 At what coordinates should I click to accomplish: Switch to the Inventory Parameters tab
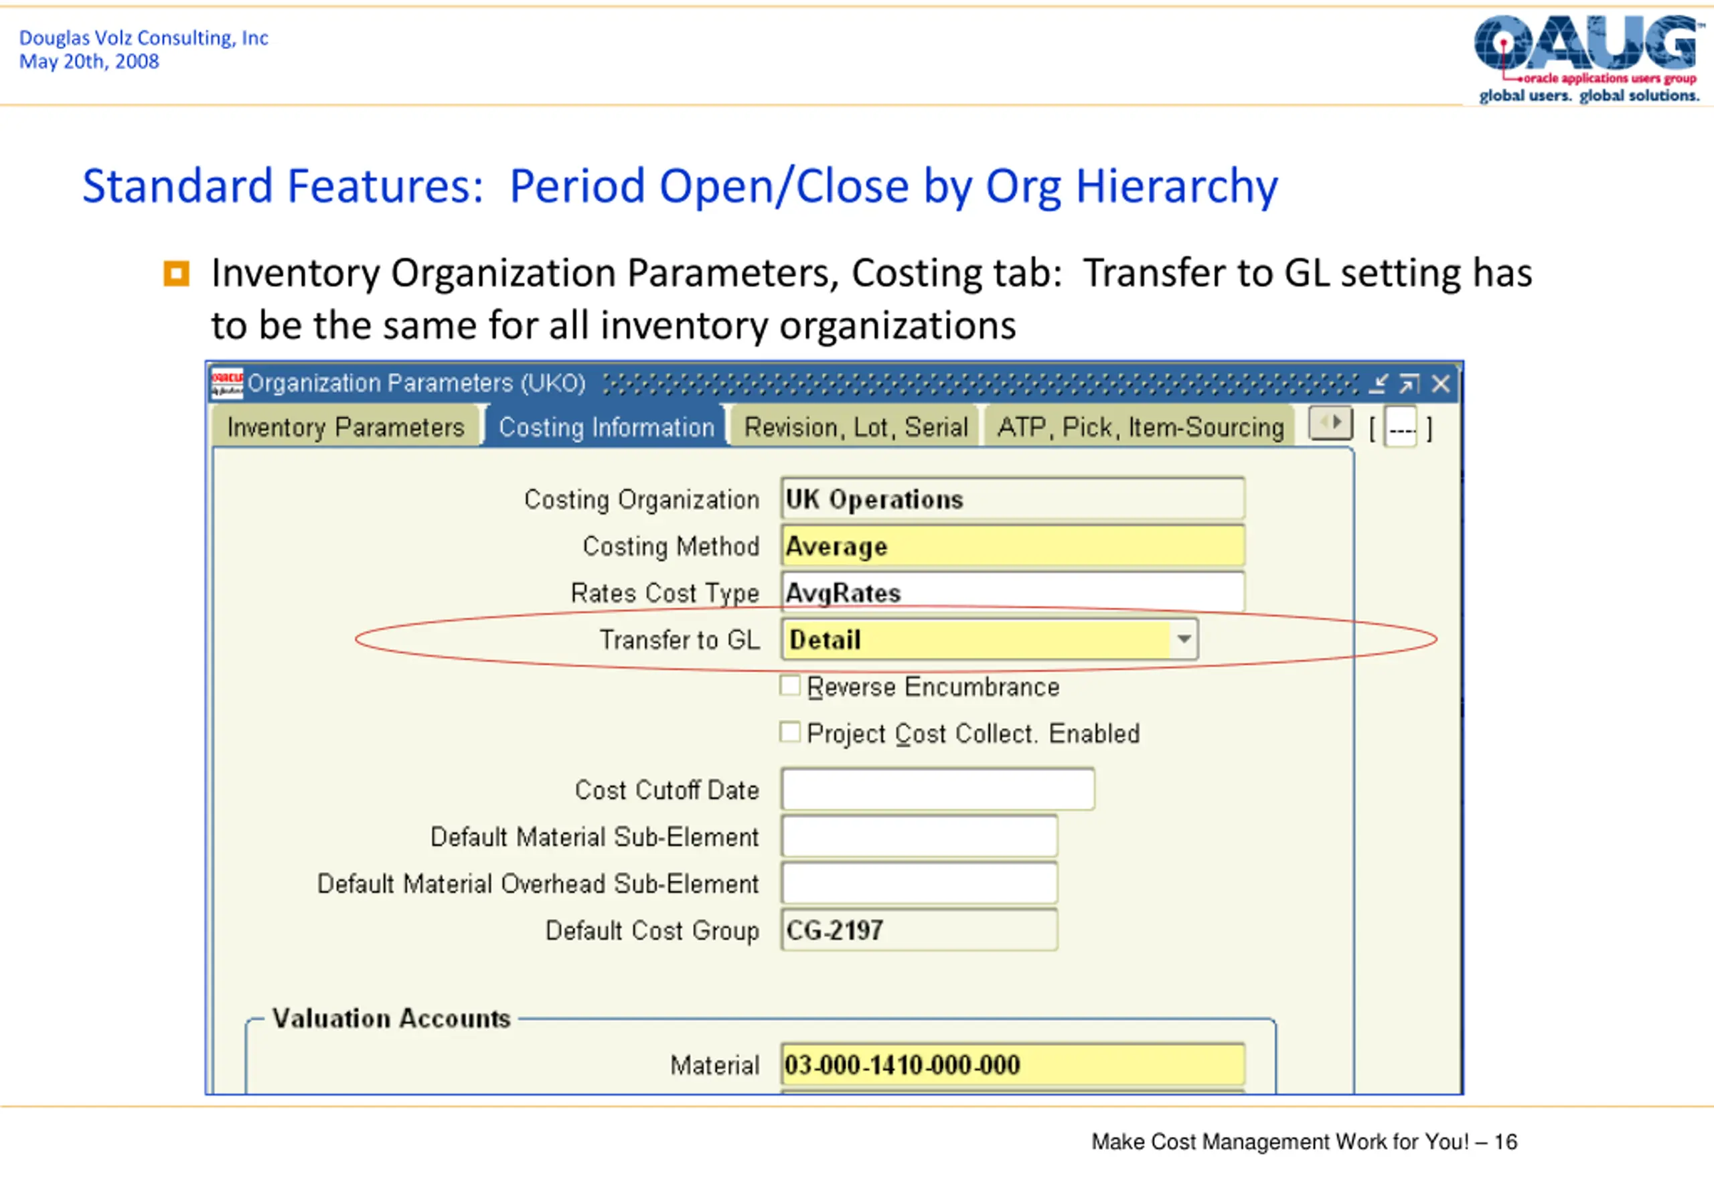tap(345, 427)
